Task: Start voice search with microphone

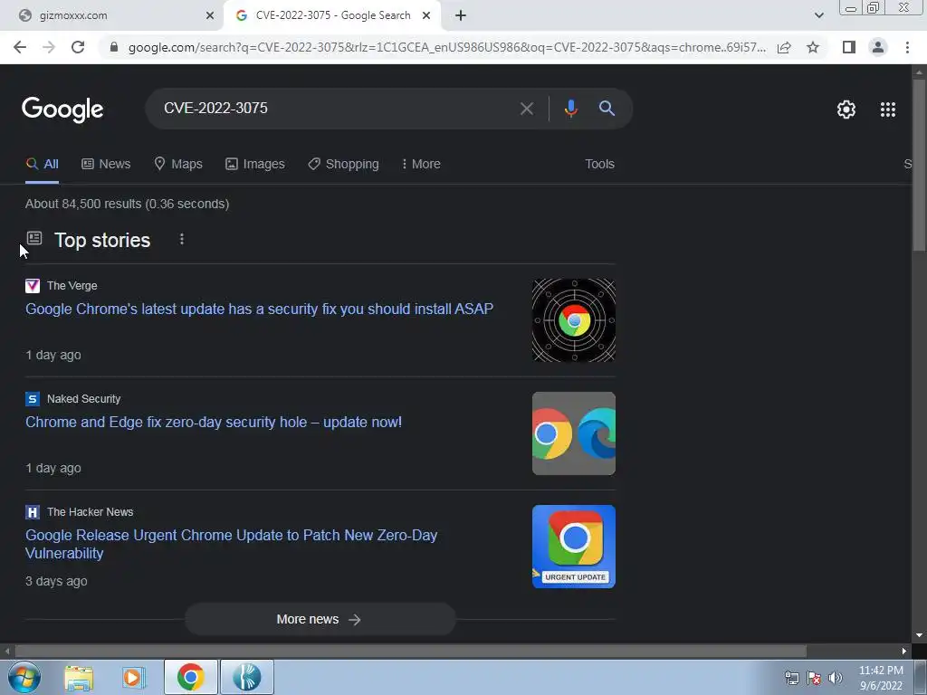Action: click(x=570, y=109)
